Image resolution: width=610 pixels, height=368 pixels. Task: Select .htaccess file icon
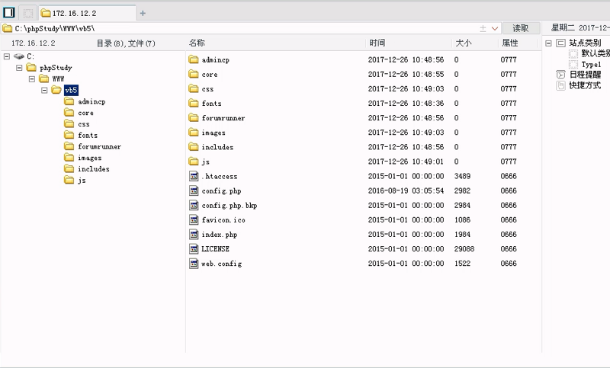(x=194, y=176)
